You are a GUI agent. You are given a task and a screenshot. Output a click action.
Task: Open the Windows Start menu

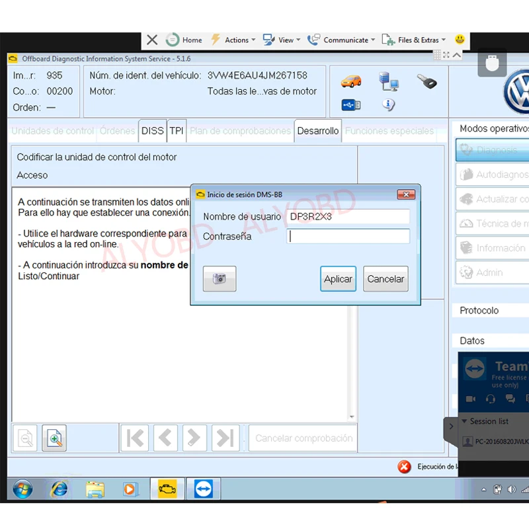click(x=22, y=489)
